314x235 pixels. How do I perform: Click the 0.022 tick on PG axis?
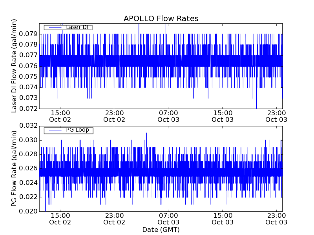28,197
